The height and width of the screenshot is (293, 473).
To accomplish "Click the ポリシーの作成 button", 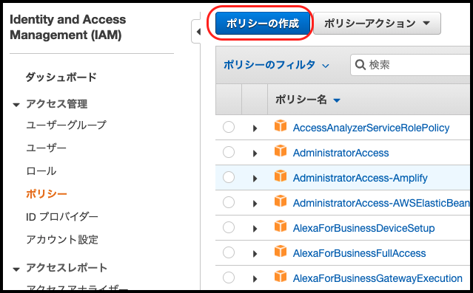I will tap(263, 23).
